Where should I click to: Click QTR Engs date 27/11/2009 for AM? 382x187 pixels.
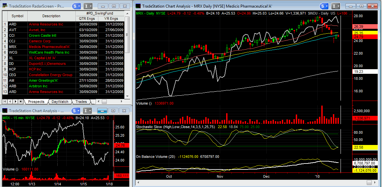click(87, 80)
